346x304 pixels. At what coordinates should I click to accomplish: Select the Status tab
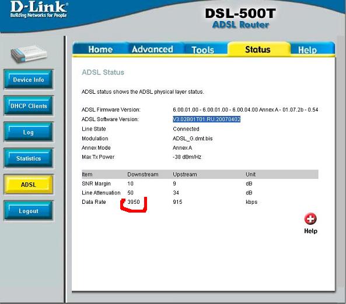point(258,49)
